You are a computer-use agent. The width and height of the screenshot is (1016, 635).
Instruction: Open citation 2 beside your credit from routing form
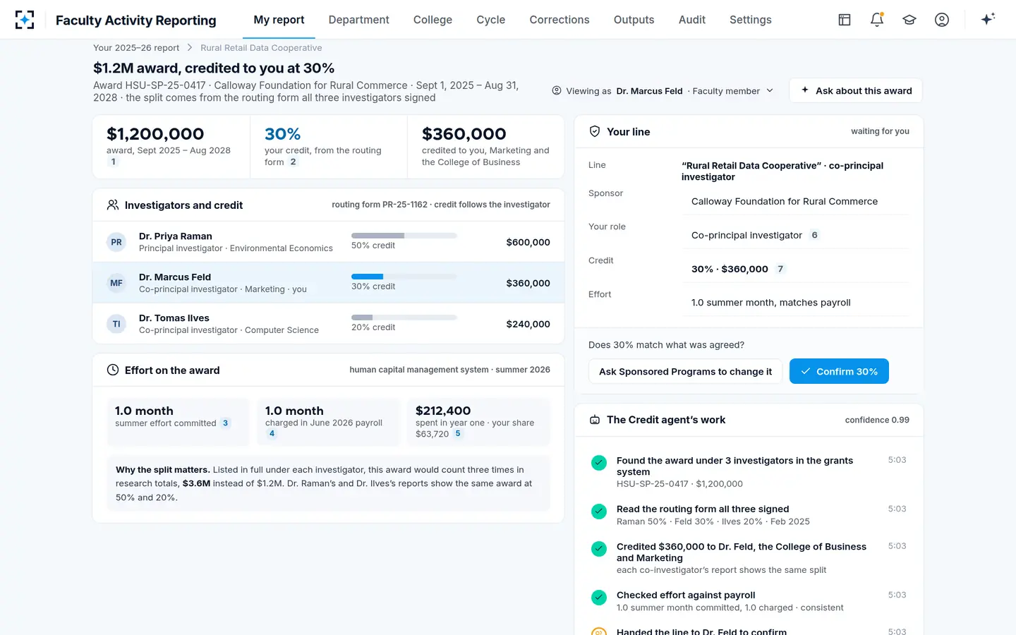click(294, 162)
